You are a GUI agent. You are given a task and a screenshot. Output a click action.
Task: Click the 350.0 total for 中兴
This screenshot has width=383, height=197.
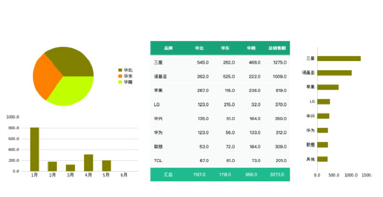click(281, 119)
